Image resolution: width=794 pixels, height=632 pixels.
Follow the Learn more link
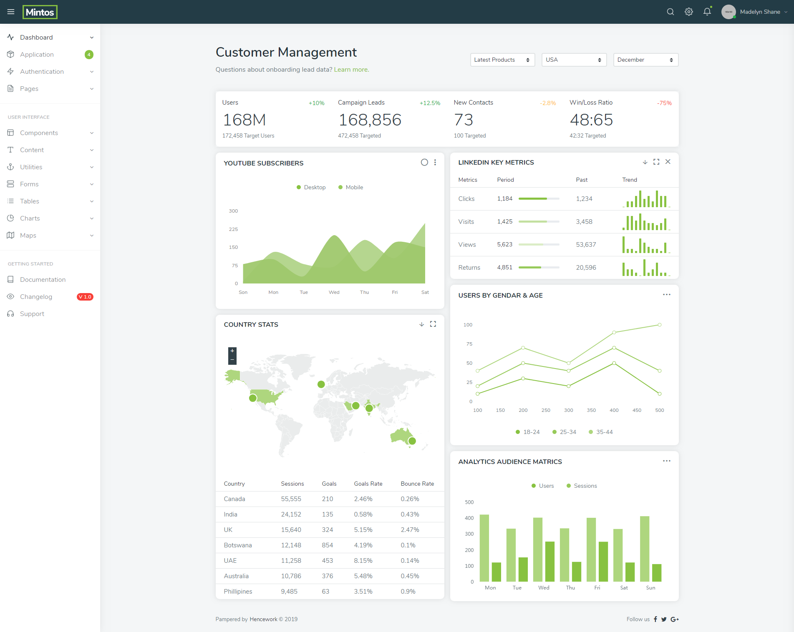351,70
